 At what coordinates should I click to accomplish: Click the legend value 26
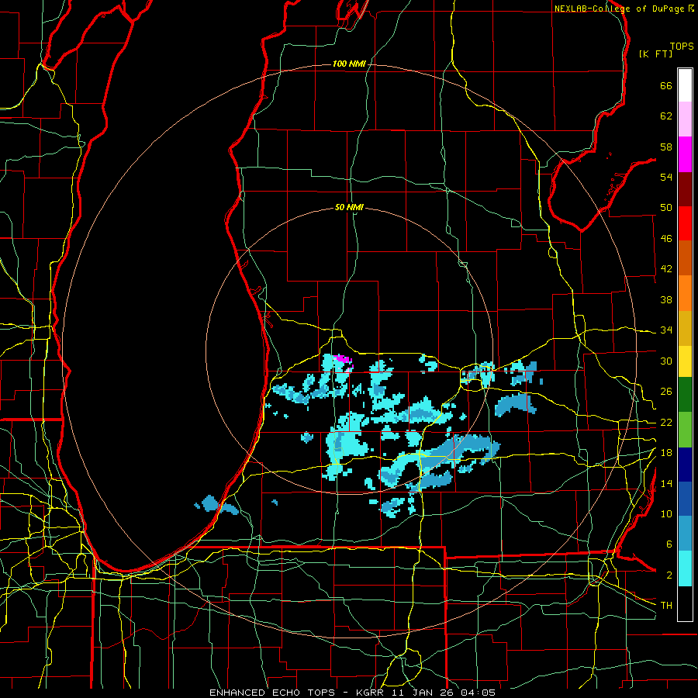pos(666,392)
